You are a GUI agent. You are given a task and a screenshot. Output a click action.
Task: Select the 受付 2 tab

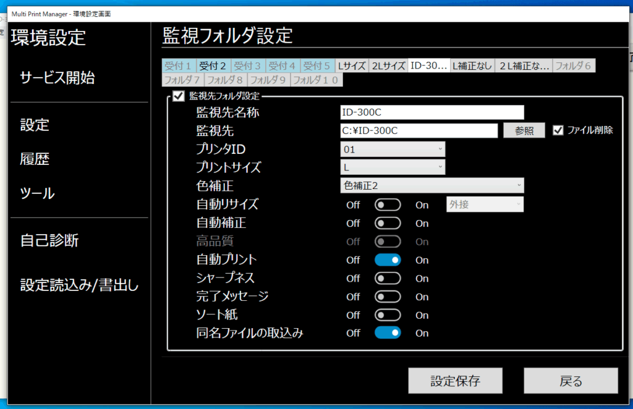pyautogui.click(x=212, y=65)
